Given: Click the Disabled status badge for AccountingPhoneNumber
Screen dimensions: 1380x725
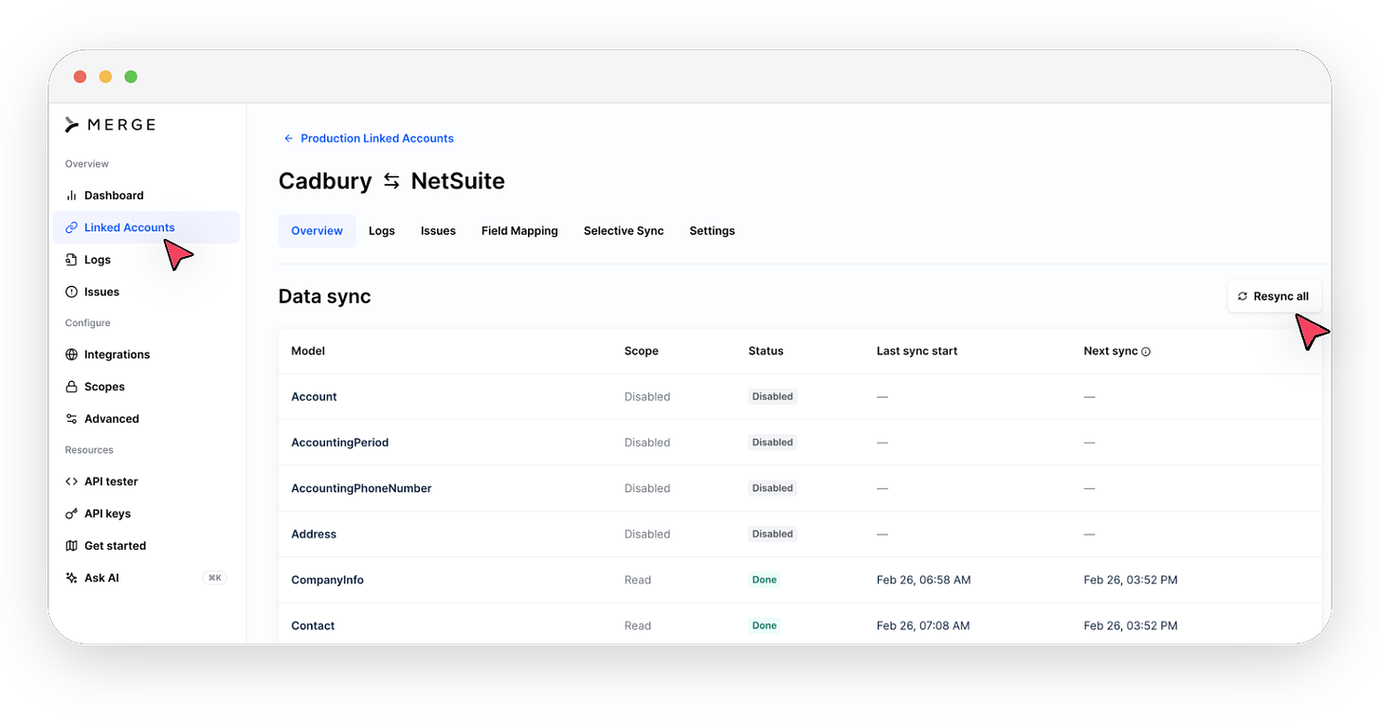Looking at the screenshot, I should [x=772, y=488].
